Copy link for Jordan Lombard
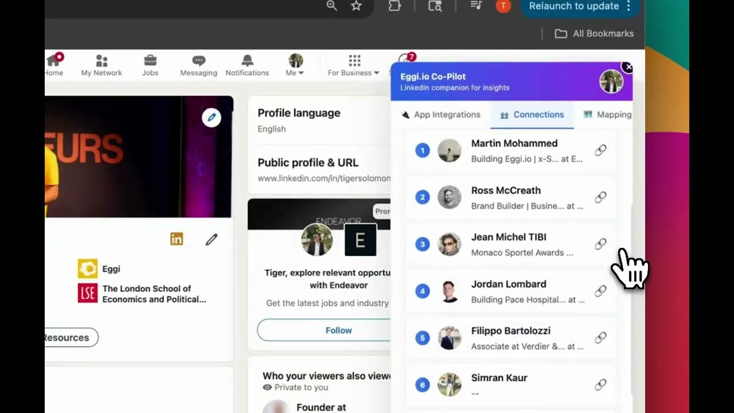 tap(600, 291)
